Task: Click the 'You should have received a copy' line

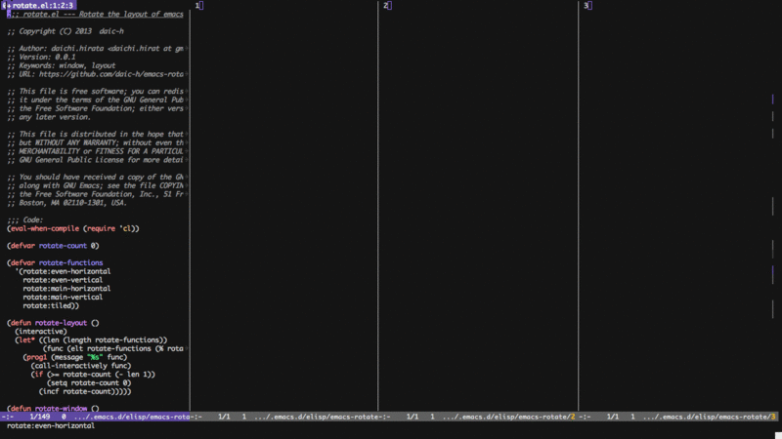Action: point(95,178)
